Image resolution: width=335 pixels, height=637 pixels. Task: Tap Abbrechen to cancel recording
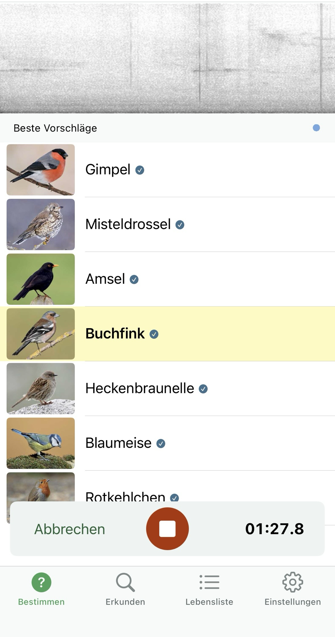[x=70, y=529]
